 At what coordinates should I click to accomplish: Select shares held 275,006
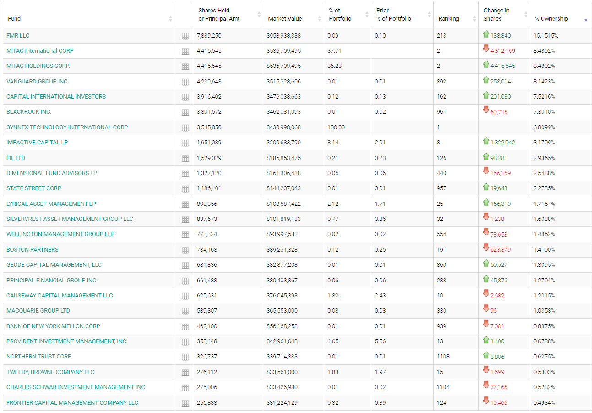[x=207, y=387]
